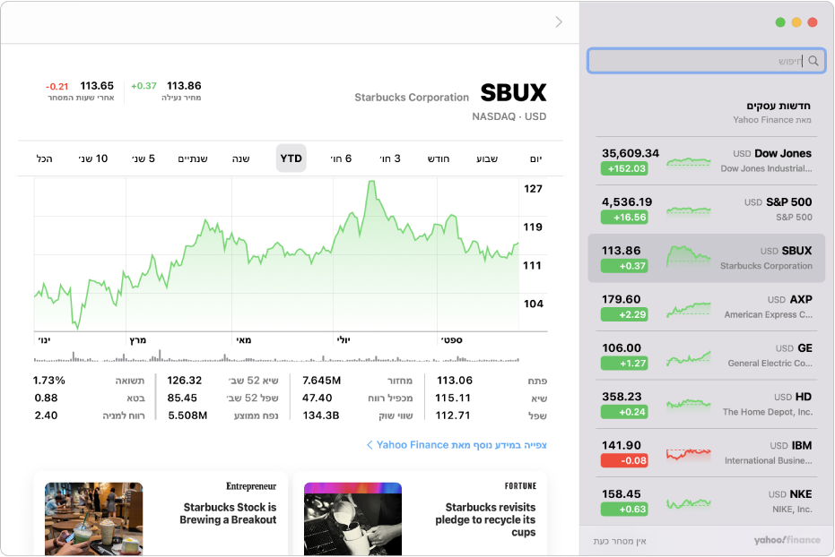Select the SBUX watchlist row
This screenshot has height=557, width=835.
706,258
